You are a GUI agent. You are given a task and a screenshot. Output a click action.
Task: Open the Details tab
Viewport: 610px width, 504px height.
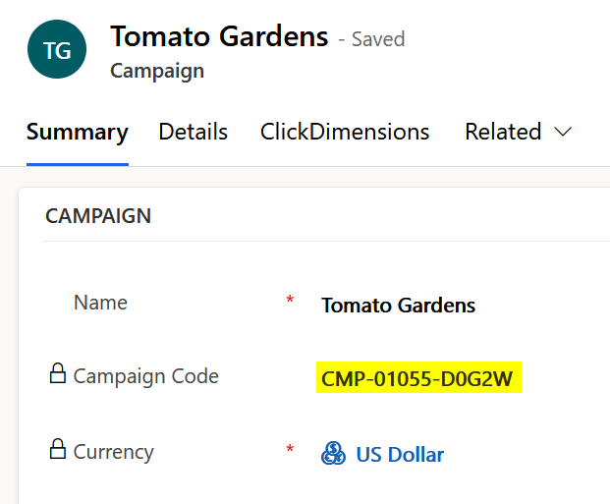[x=194, y=133]
